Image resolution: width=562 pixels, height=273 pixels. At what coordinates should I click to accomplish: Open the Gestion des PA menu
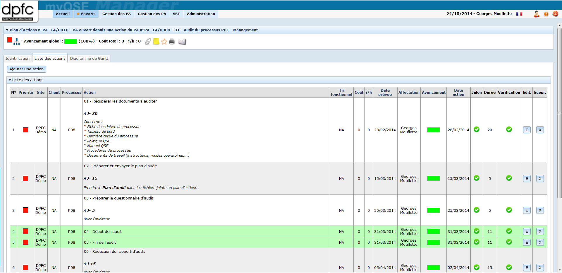[x=152, y=14]
